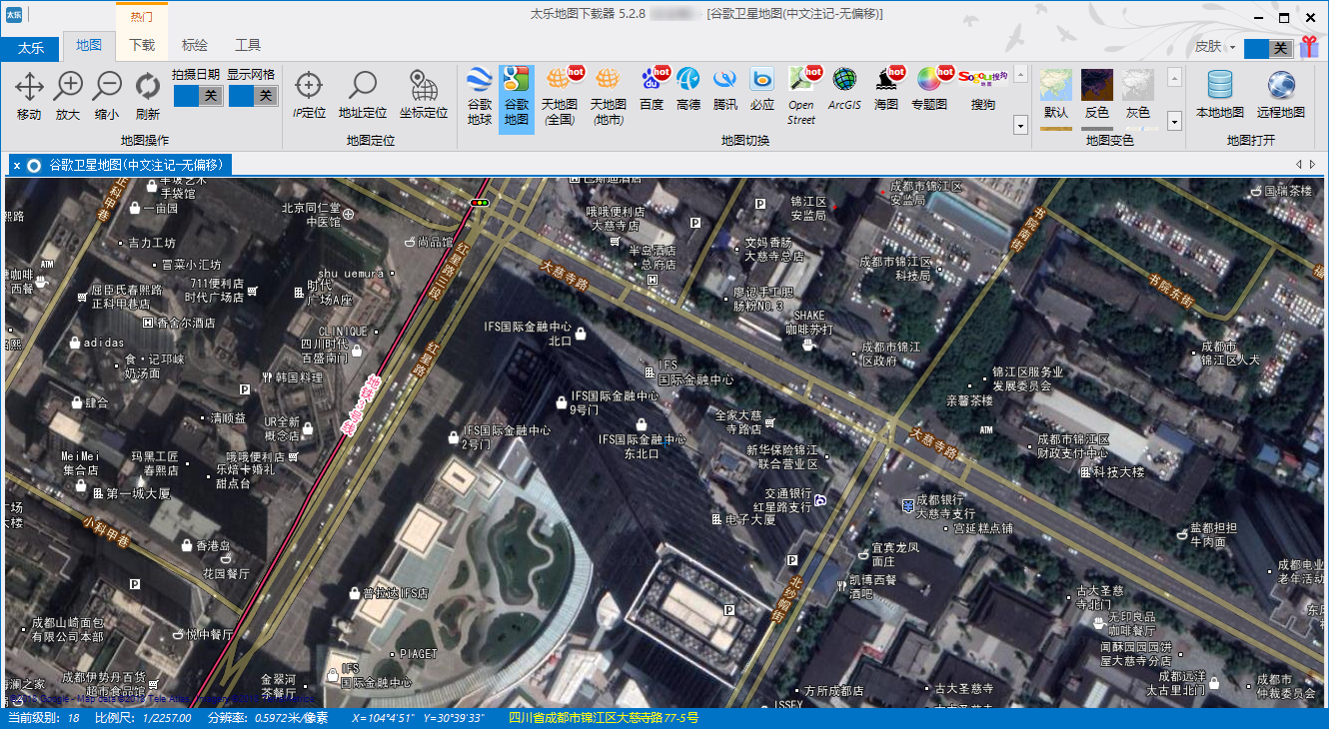Image resolution: width=1329 pixels, height=729 pixels.
Task: Switch to 必应 map source
Action: pyautogui.click(x=762, y=90)
